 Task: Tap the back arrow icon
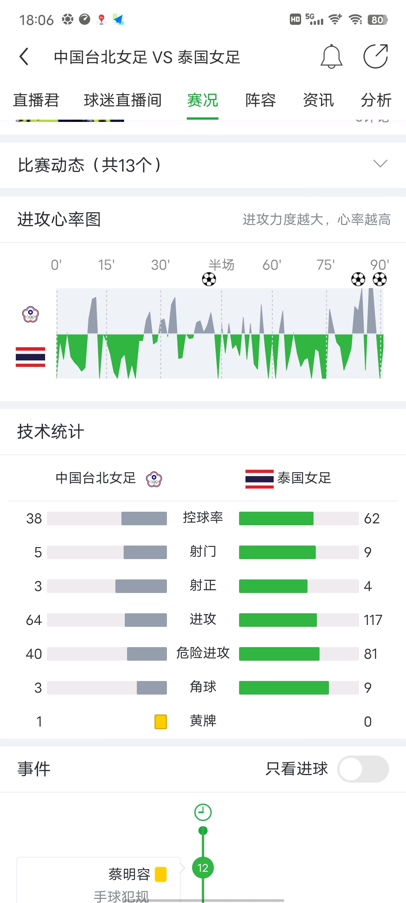24,57
